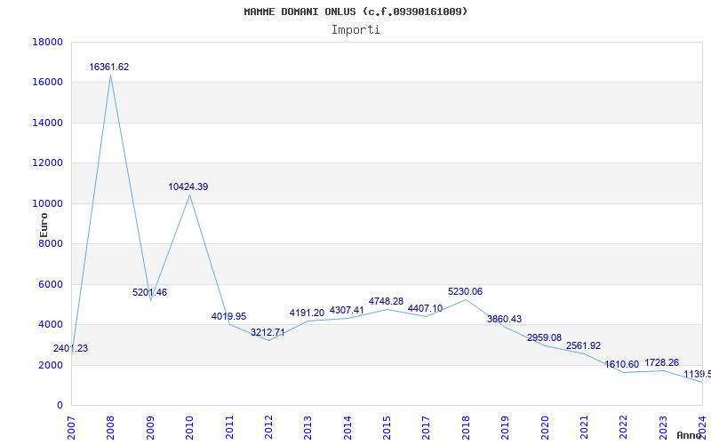Image resolution: width=711 pixels, height=444 pixels.
Task: Click the Importi subtitle
Action: pyautogui.click(x=355, y=30)
